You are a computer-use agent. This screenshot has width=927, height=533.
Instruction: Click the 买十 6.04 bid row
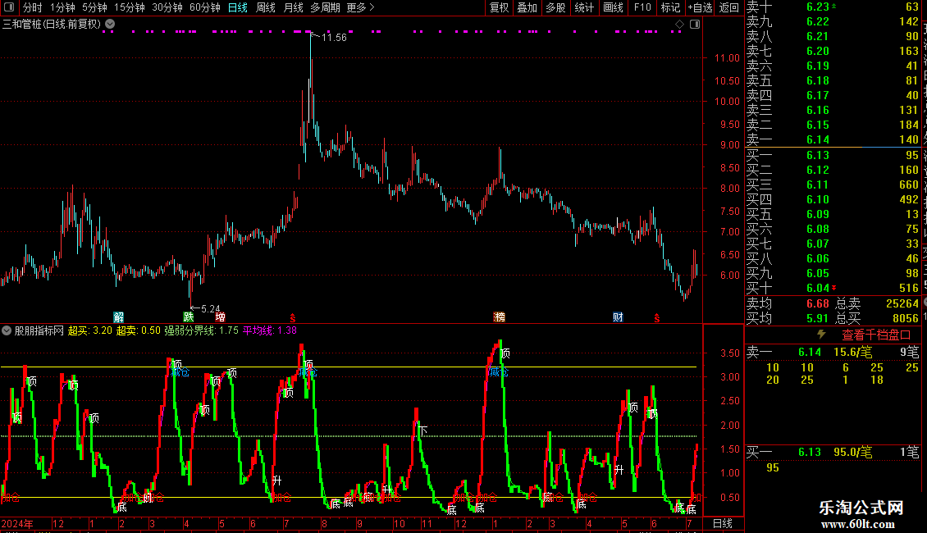click(833, 288)
